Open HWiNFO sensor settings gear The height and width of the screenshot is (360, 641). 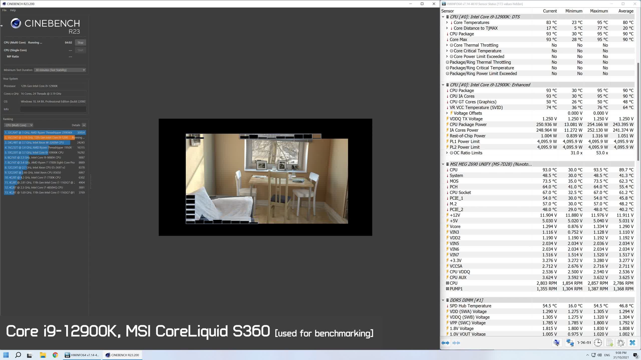point(621,342)
